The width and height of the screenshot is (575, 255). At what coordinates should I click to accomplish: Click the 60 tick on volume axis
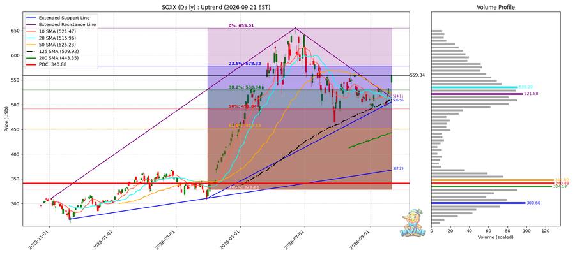click(x=489, y=231)
